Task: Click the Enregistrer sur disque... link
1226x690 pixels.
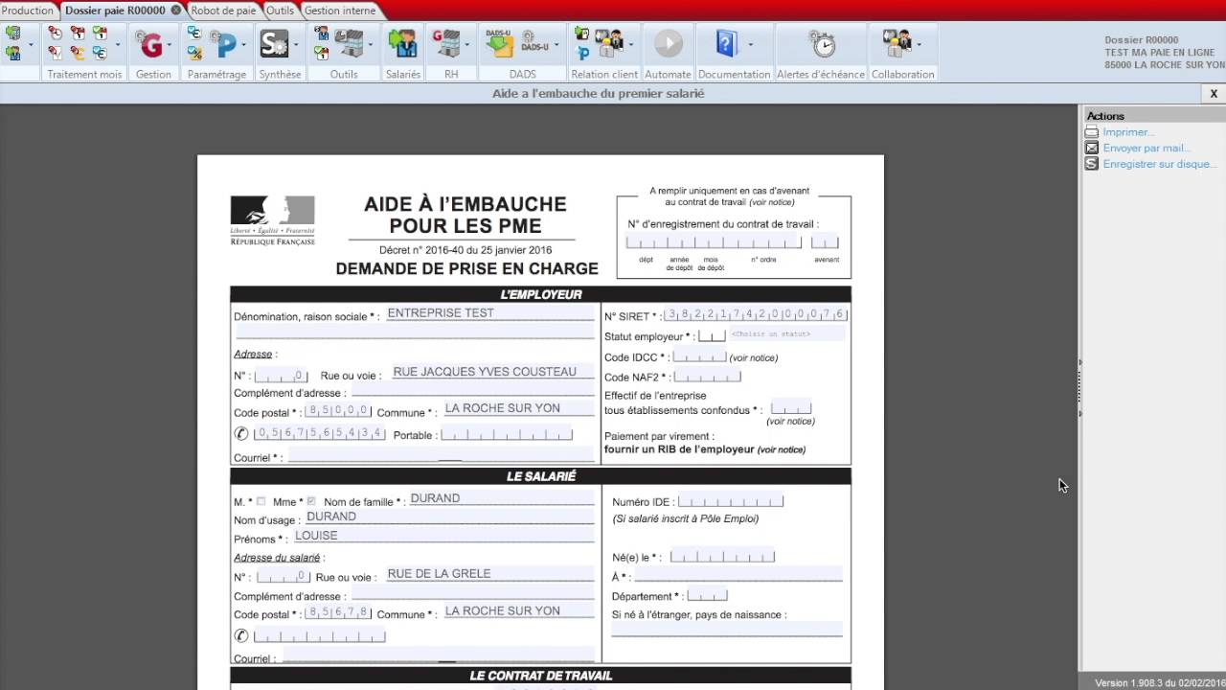Action: click(x=1160, y=164)
